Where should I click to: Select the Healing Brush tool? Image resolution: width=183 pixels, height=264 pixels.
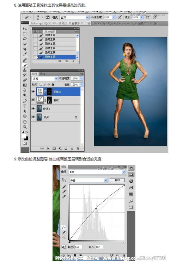(25, 60)
